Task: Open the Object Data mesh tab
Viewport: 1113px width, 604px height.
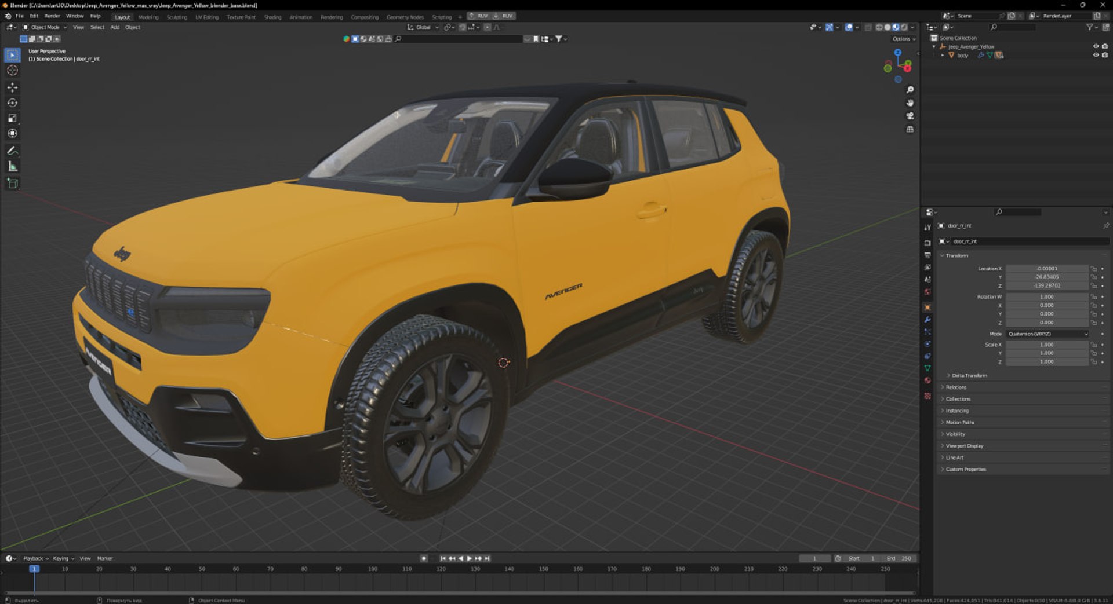Action: 927,368
